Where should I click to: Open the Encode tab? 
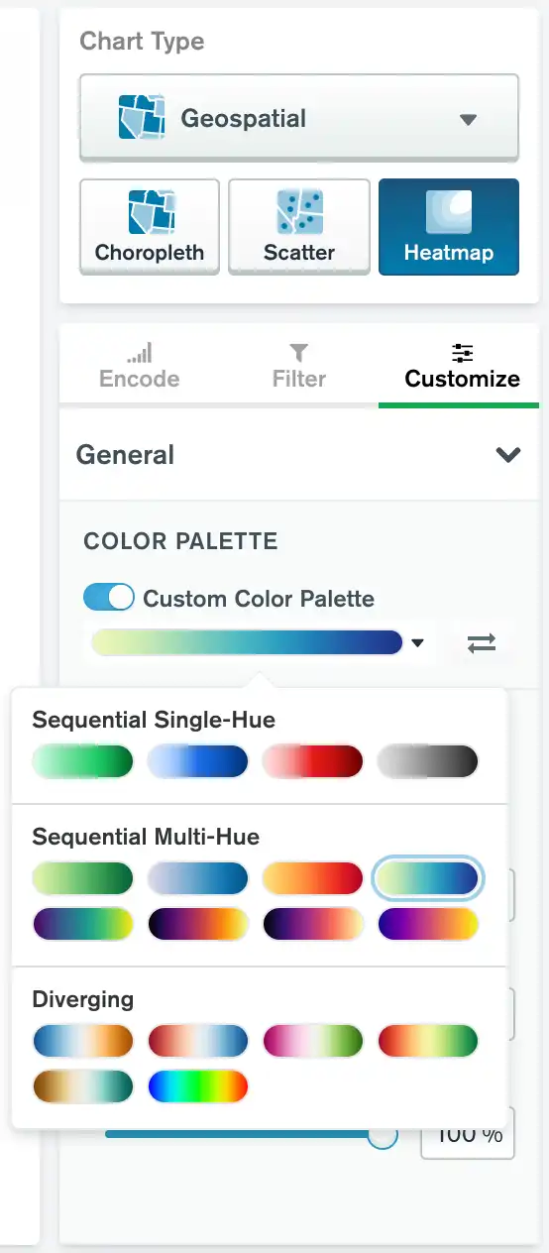tap(140, 366)
